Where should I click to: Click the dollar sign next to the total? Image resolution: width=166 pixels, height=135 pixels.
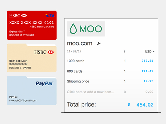pos(129,105)
